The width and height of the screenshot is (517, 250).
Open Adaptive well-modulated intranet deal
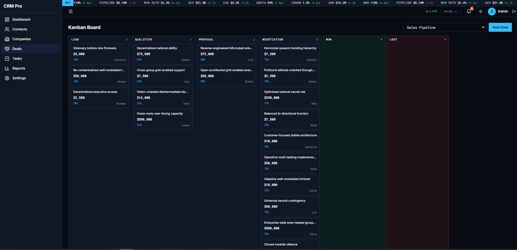tap(290, 185)
